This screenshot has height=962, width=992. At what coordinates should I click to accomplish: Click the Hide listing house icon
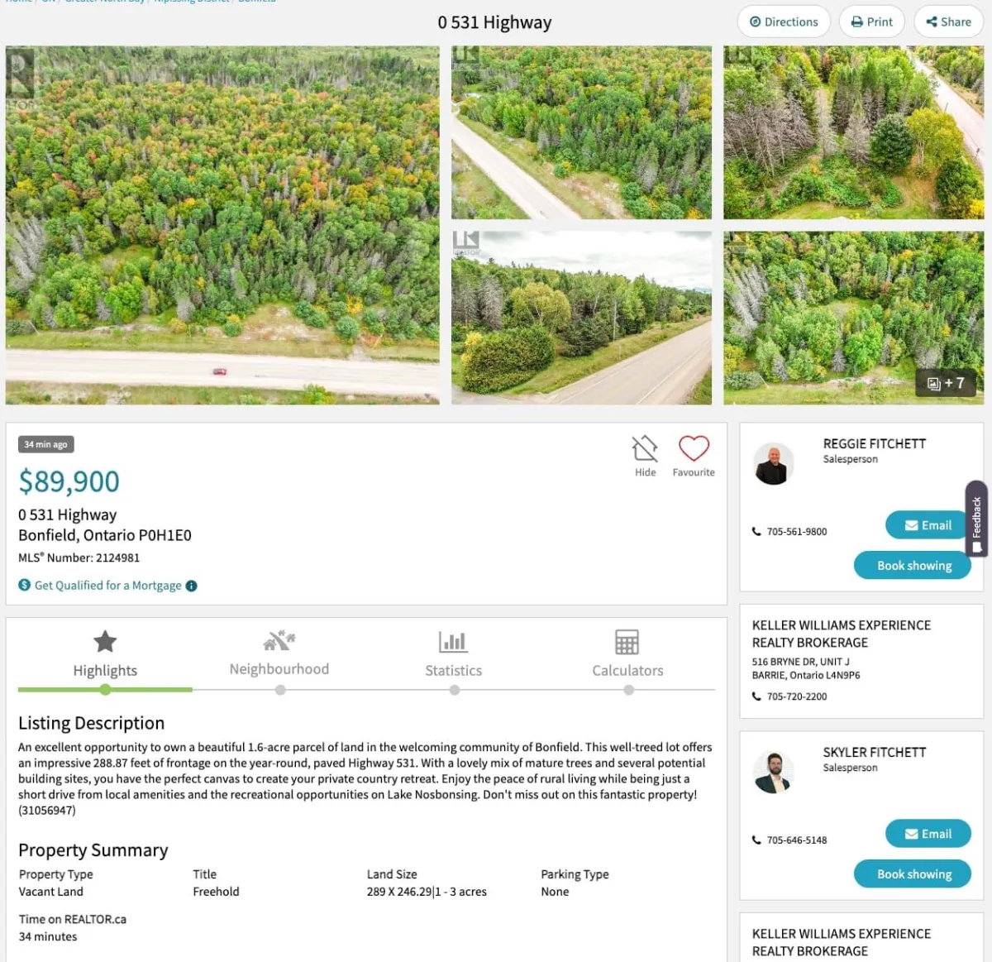coord(645,448)
